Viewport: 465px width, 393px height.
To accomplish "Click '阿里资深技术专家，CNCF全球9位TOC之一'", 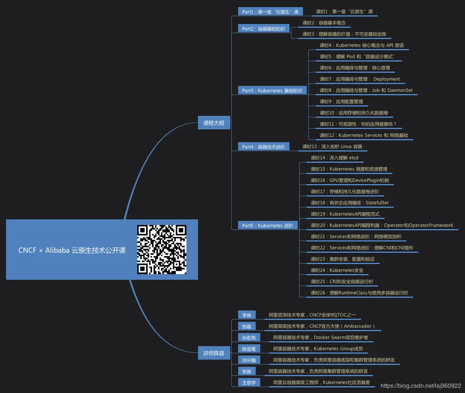I will pyautogui.click(x=312, y=315).
